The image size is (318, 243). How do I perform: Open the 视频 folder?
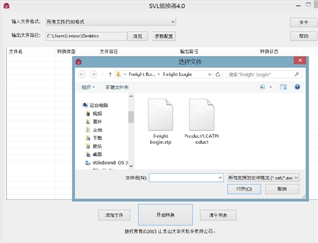coord(94,113)
